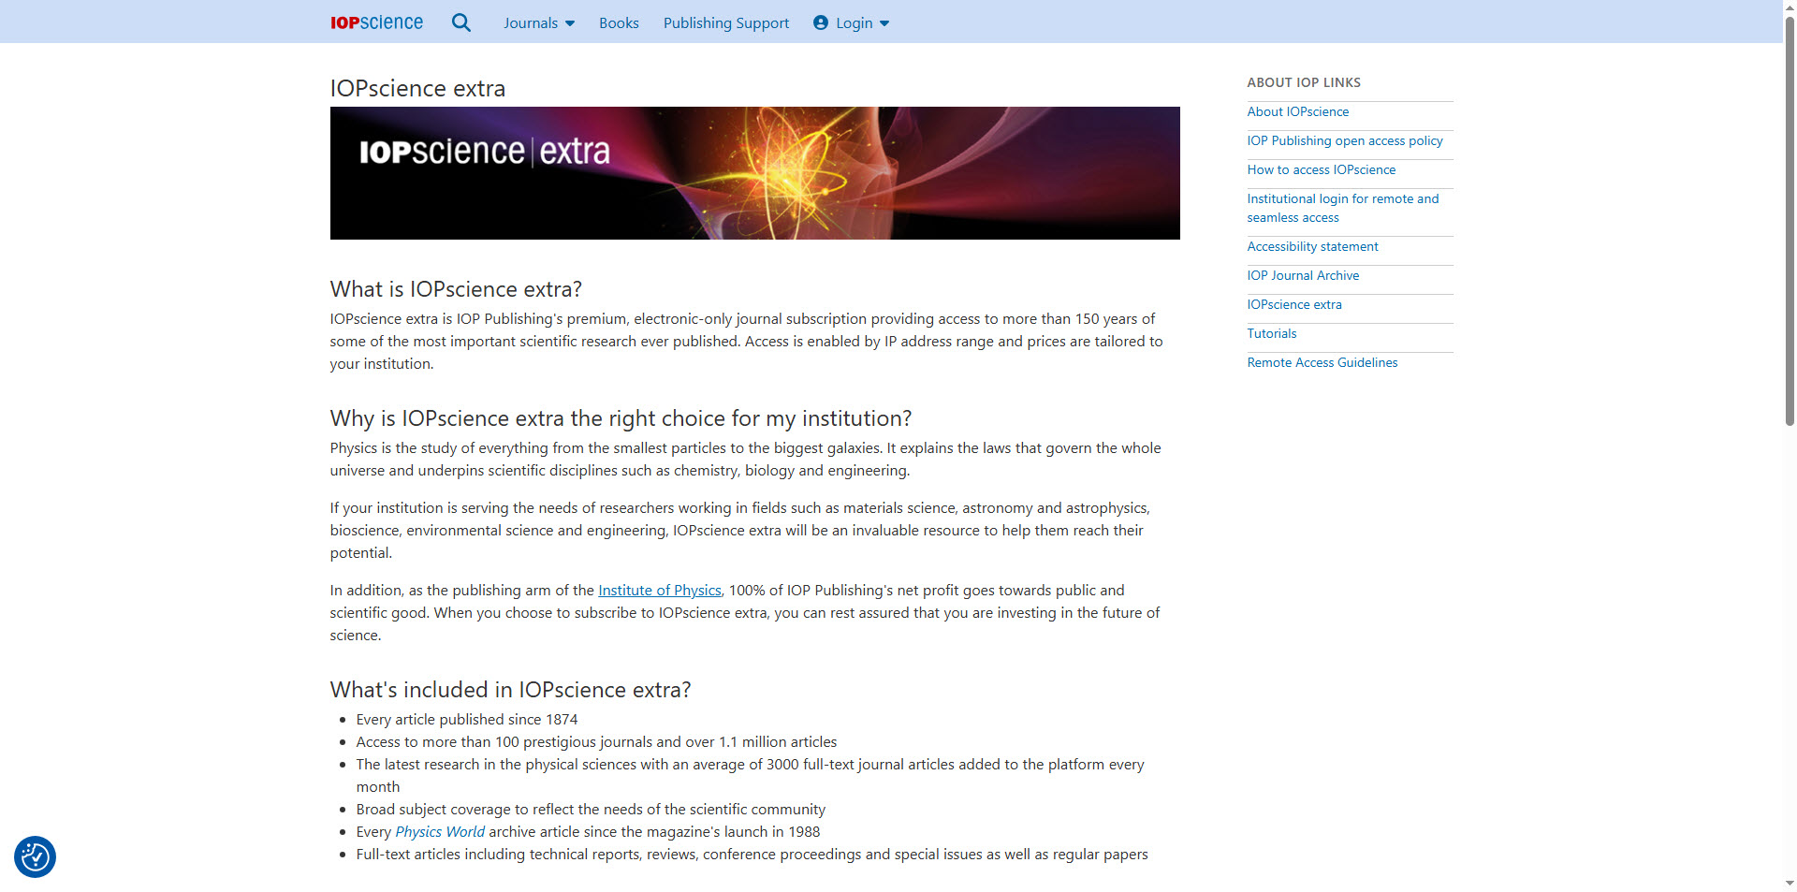View the Accessibility statement
The width and height of the screenshot is (1797, 892).
point(1312,246)
